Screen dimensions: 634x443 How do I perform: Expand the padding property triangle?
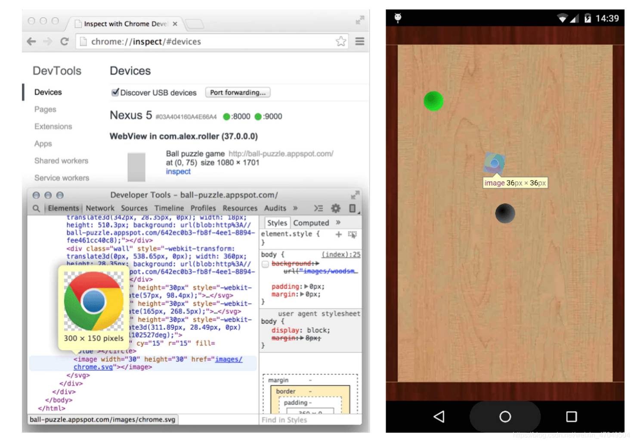[306, 287]
